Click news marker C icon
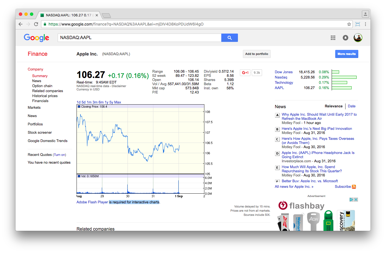The height and width of the screenshot is (253, 386). tap(277, 139)
